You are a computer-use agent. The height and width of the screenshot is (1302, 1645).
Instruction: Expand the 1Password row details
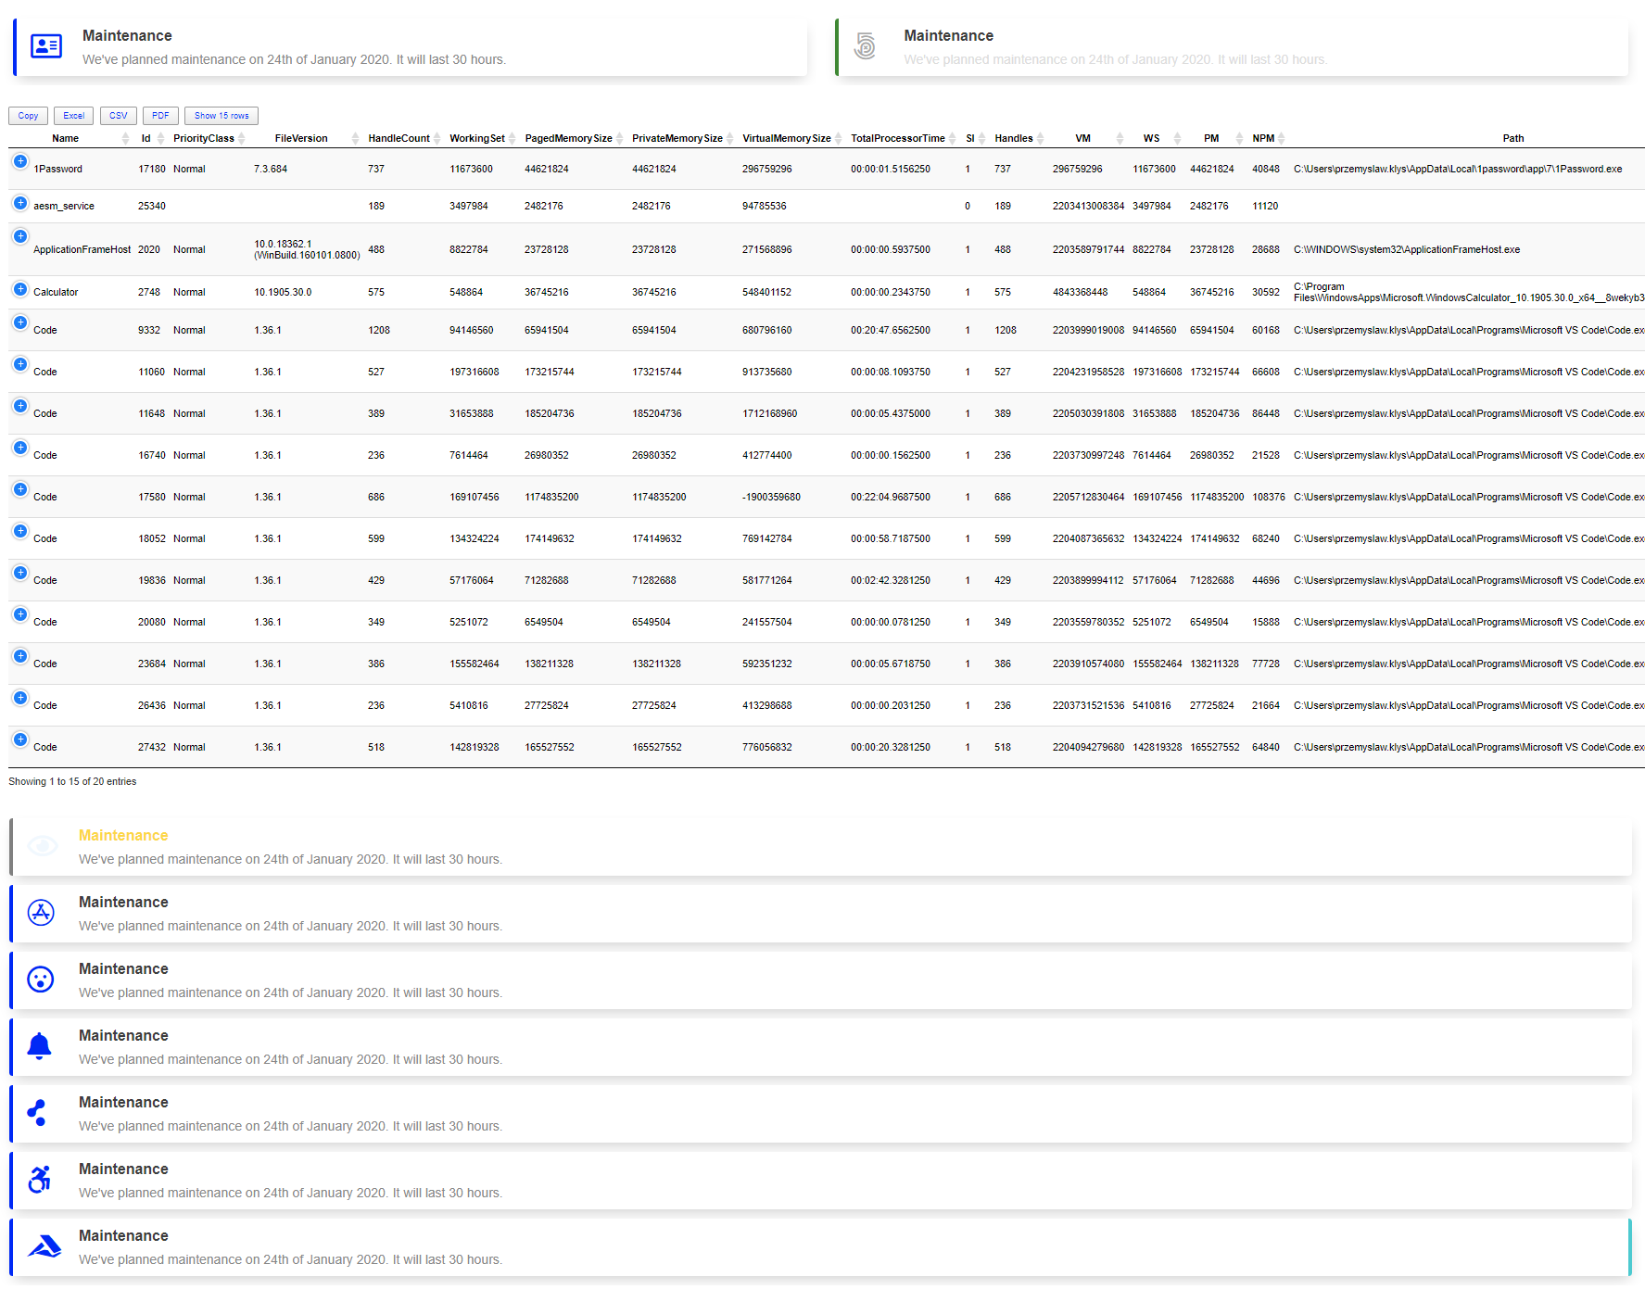(20, 161)
